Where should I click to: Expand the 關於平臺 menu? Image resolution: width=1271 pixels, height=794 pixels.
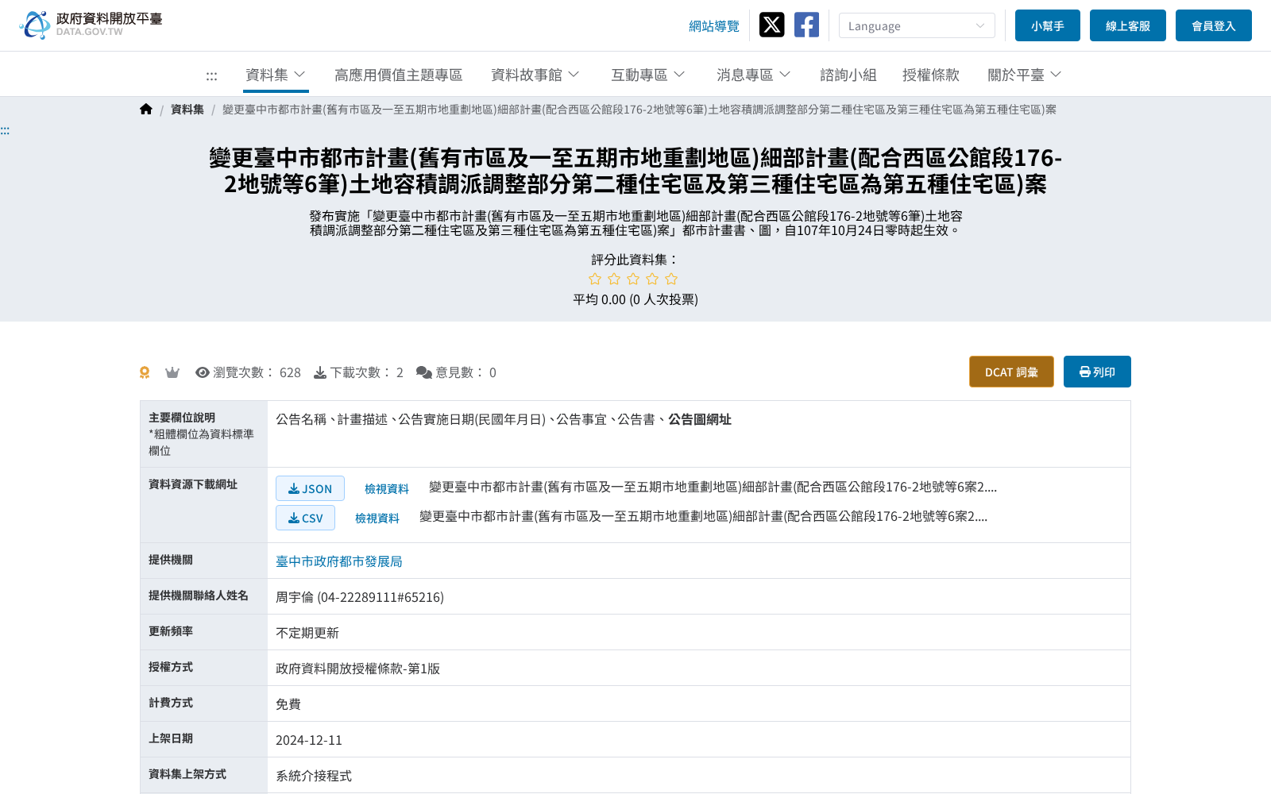pyautogui.click(x=1025, y=75)
